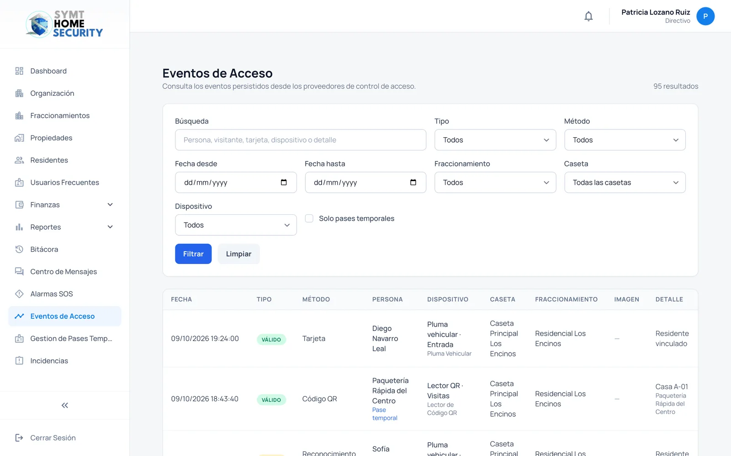Open the Método dropdown
Viewport: 731px width, 456px height.
(x=625, y=140)
